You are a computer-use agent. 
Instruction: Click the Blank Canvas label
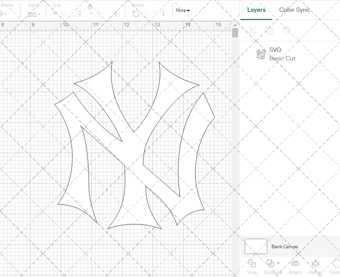point(285,246)
